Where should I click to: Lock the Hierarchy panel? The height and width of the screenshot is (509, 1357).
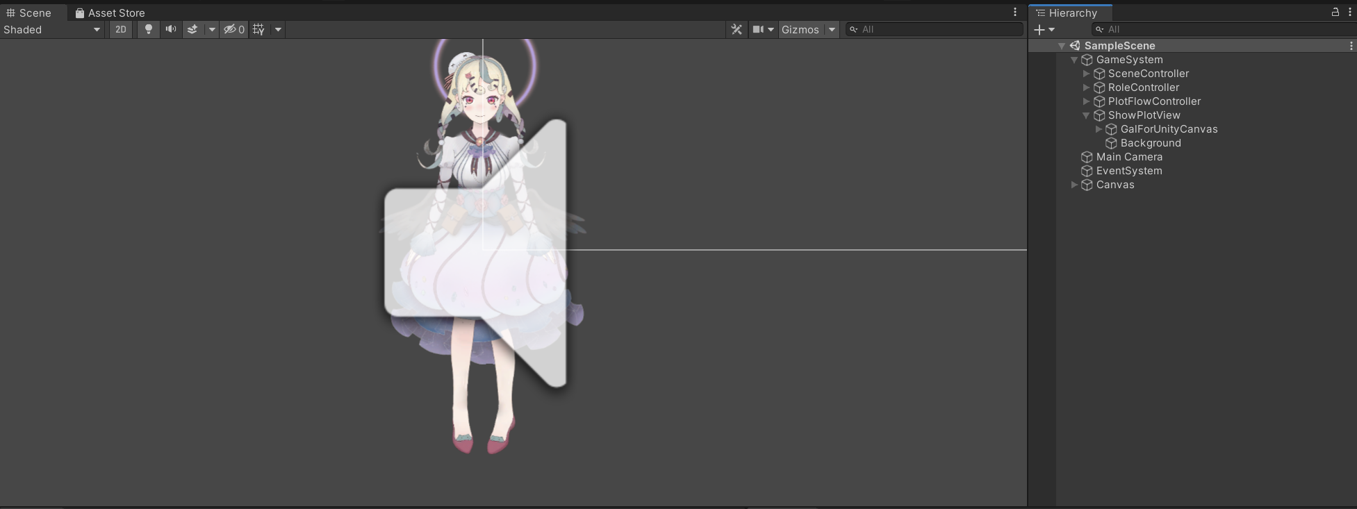point(1335,12)
